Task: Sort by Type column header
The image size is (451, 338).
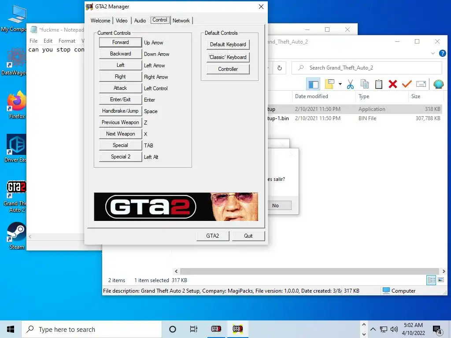Action: pyautogui.click(x=382, y=96)
